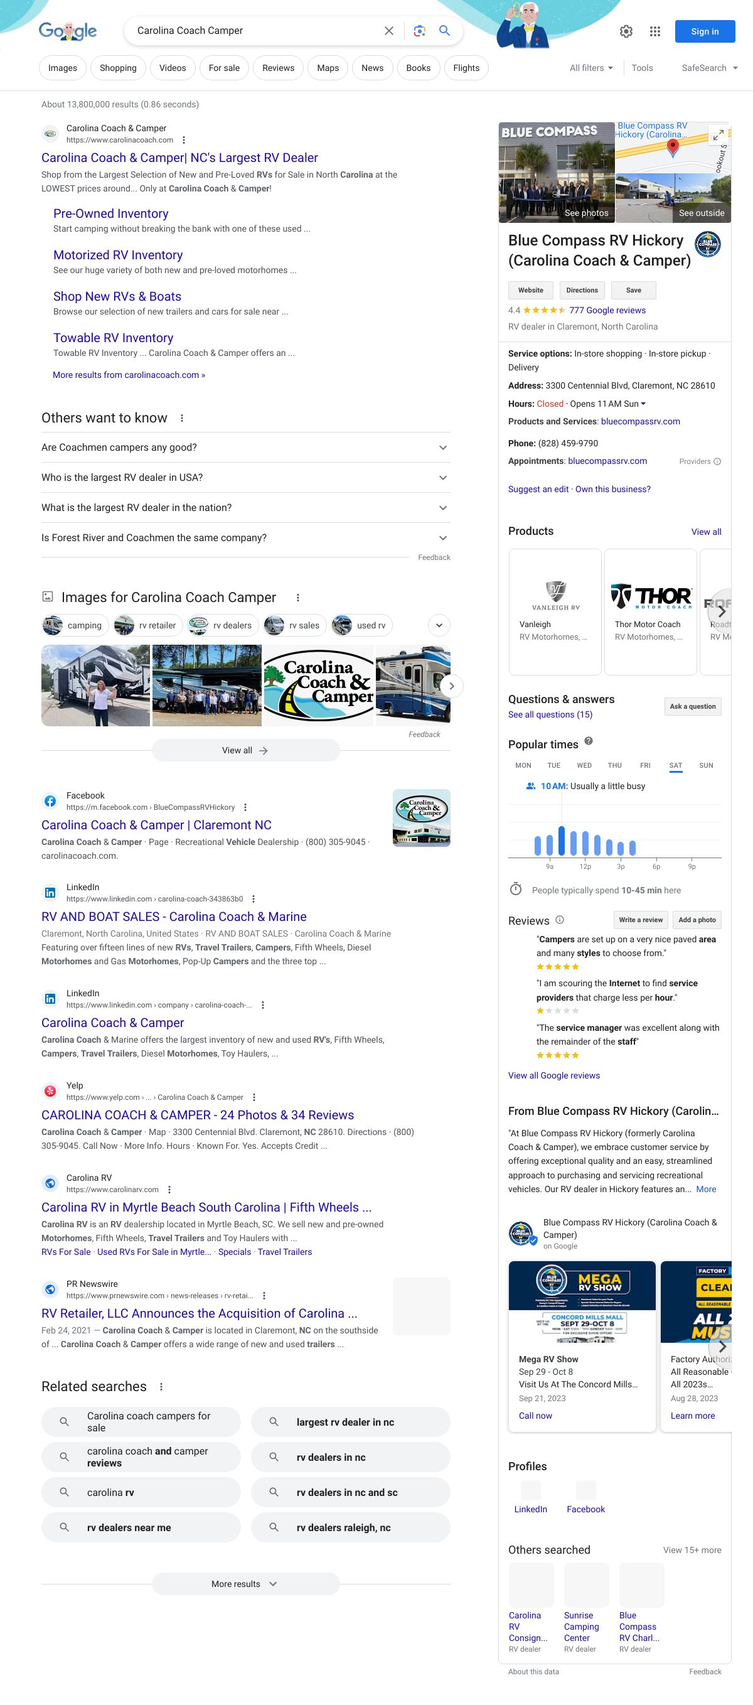Click the Directions button
Screen dimensions: 753x1705
point(582,290)
